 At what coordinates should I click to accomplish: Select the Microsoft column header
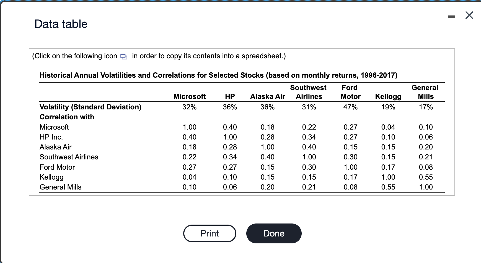pyautogui.click(x=190, y=96)
